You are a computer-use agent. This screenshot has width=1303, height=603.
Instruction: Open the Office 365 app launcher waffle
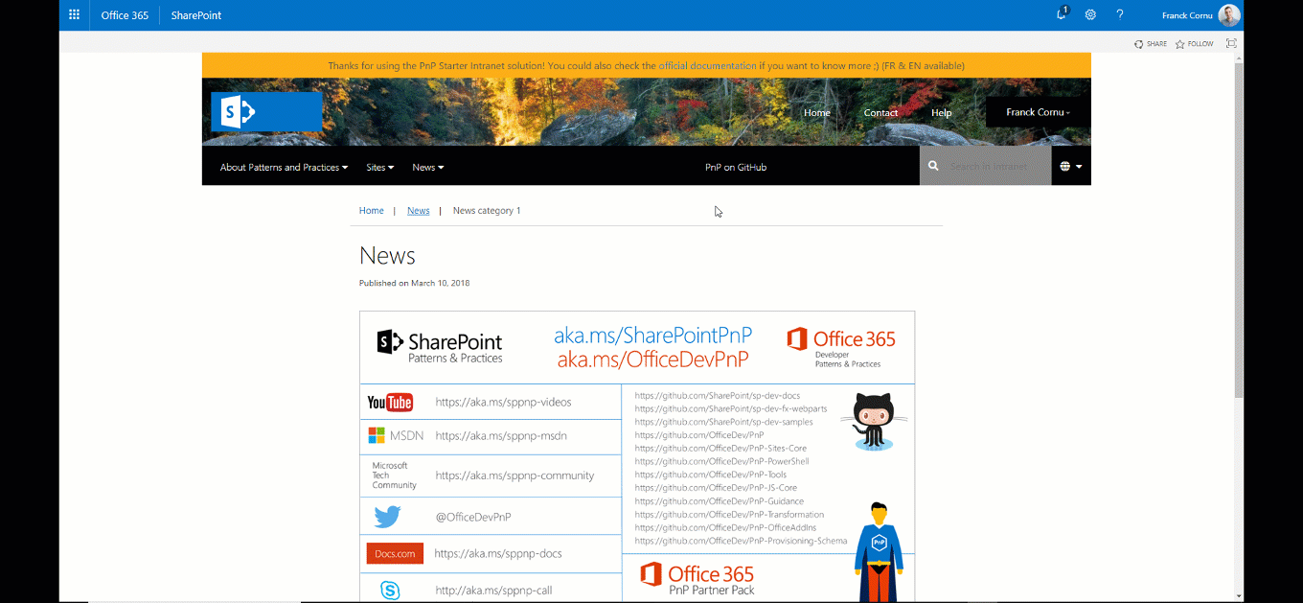75,14
